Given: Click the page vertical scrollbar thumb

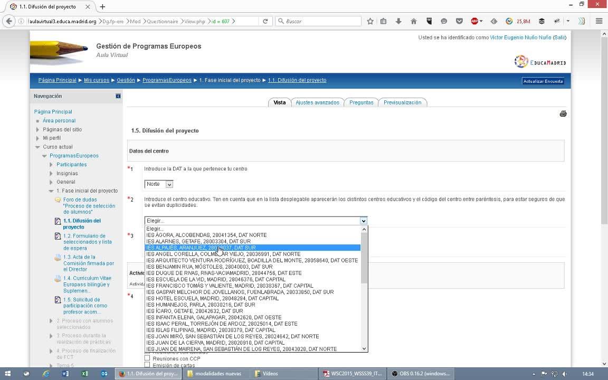Looking at the screenshot, I should (604, 131).
